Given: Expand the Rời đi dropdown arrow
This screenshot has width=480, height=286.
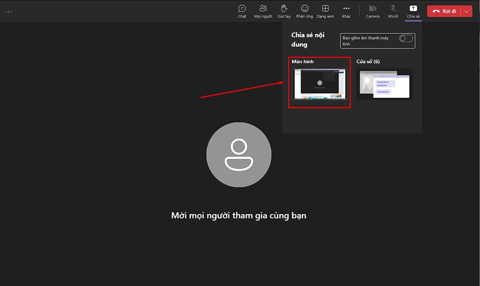Looking at the screenshot, I should tap(466, 11).
